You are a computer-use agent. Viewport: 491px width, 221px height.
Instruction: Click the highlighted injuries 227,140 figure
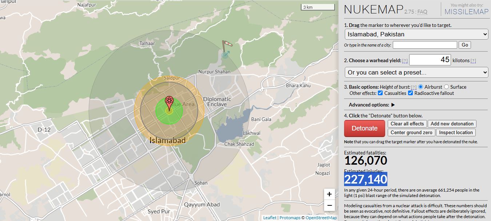coord(366,179)
